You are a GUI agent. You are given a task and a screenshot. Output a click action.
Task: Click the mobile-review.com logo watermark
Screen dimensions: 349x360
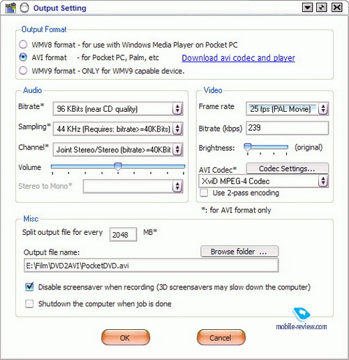[x=302, y=319]
